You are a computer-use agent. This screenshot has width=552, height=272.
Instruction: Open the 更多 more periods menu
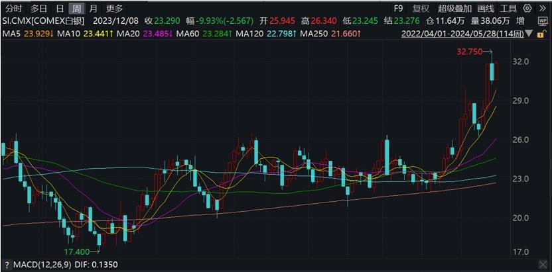tap(114, 8)
